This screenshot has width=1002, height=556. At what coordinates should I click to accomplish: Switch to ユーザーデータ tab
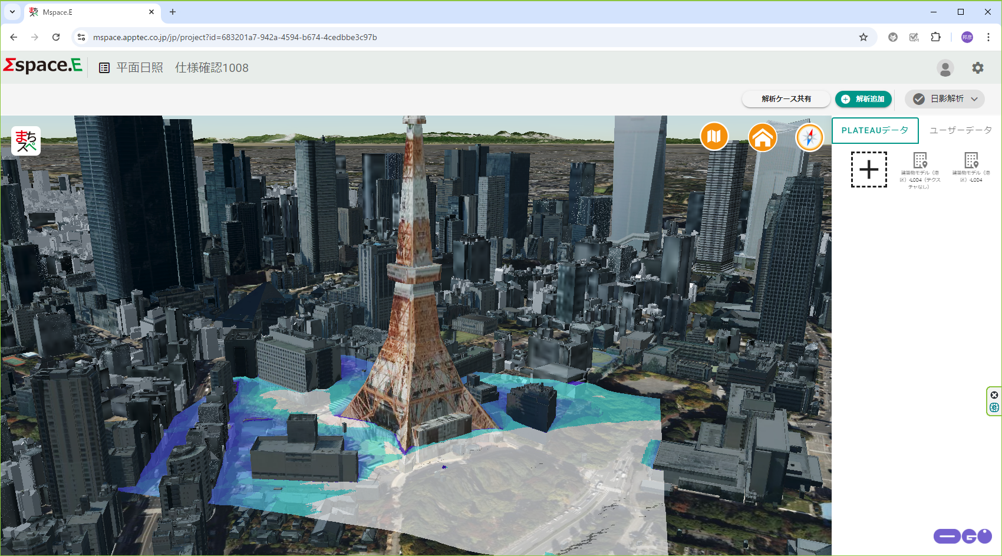pyautogui.click(x=960, y=130)
